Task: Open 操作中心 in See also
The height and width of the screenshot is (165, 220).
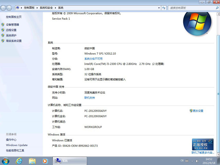Action: coord(11,140)
